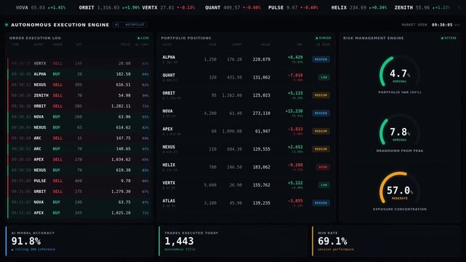The image size is (466, 262).
Task: Select the ARC SELL order at 147.75
Action: coord(79,138)
